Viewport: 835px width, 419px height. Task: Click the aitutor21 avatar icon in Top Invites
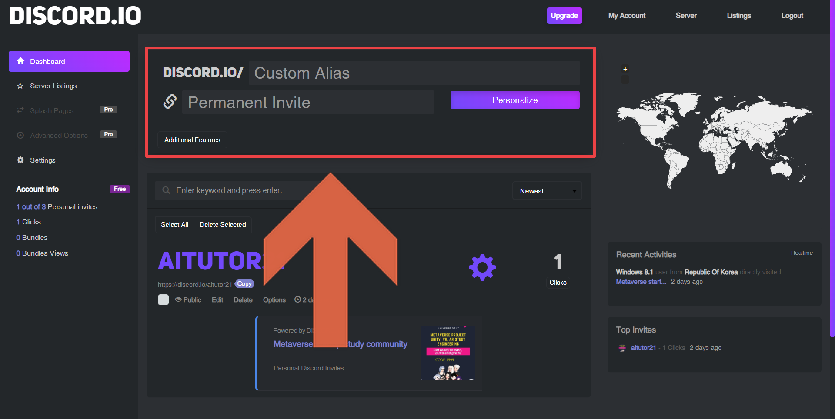click(x=622, y=348)
